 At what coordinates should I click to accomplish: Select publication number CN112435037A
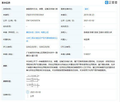click(33, 21)
